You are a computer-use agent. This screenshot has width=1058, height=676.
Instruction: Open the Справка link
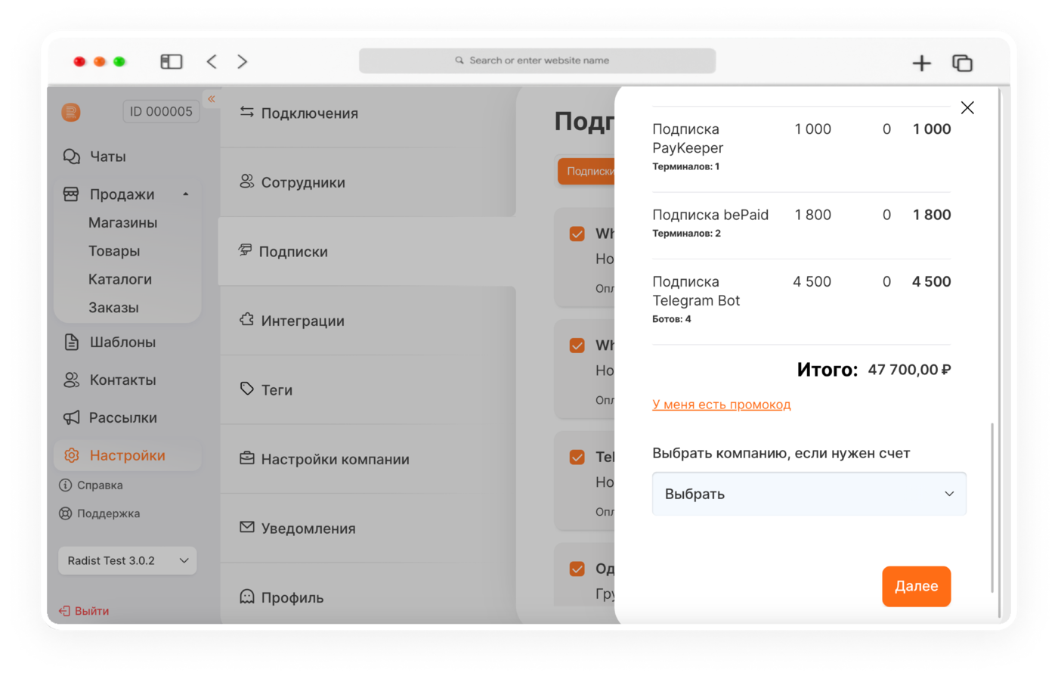[x=100, y=485]
